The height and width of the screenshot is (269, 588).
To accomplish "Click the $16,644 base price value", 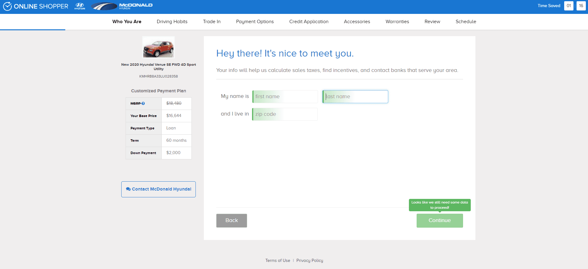I will pos(174,116).
